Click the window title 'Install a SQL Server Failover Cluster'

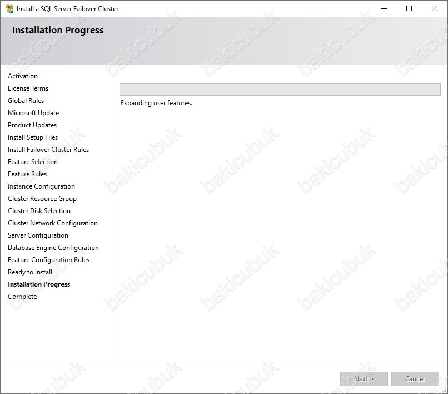(x=67, y=9)
